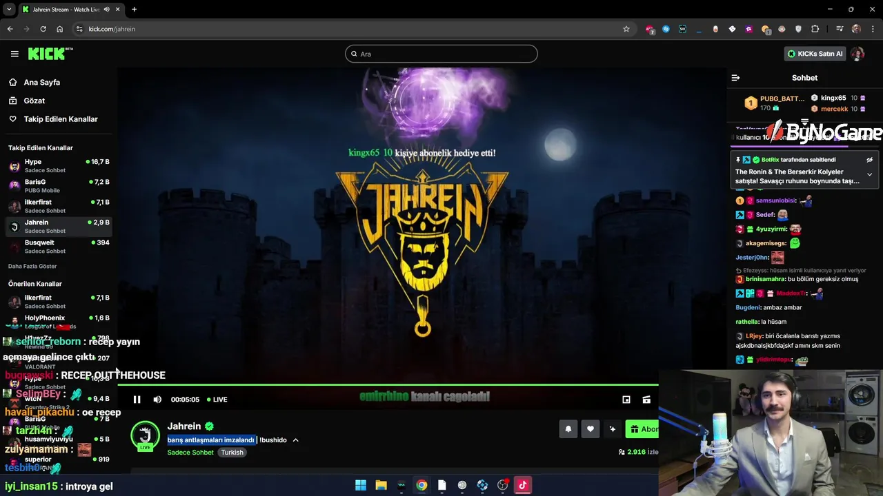Screen dimensions: 883x496
Task: Open 'KICKs Satın Al' purchase button
Action: click(x=815, y=54)
